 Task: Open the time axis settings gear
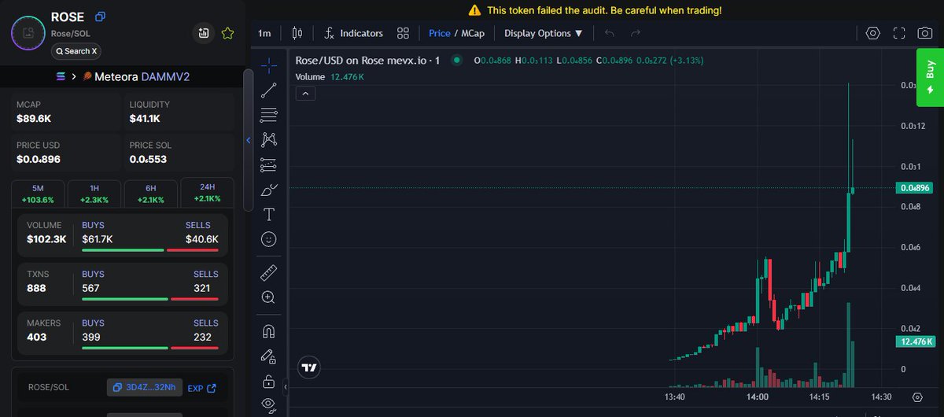[917, 397]
